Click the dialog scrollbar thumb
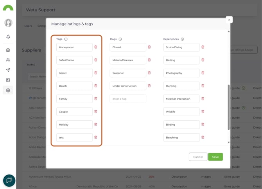 229,107
